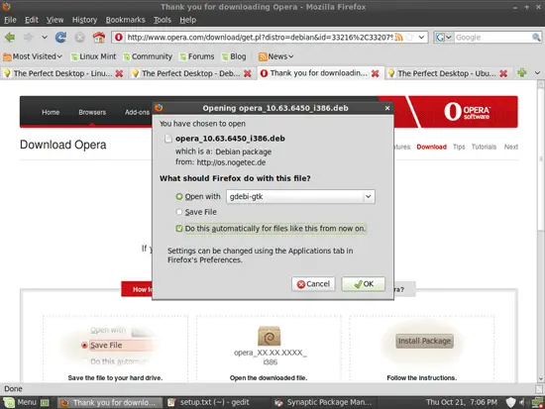The height and width of the screenshot is (409, 545).
Task: Open the search engine selector dropdown
Action: (444, 38)
